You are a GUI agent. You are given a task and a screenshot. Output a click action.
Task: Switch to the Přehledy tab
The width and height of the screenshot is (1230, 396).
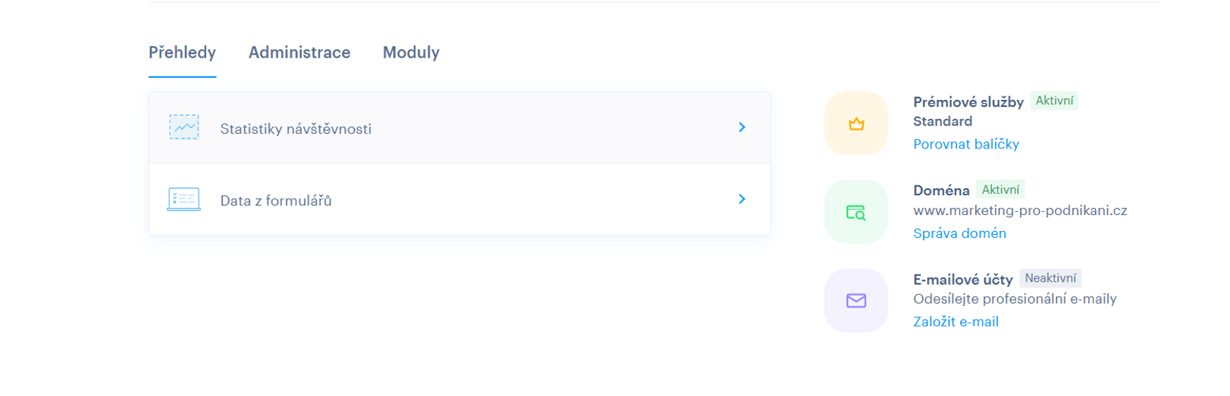click(x=182, y=52)
